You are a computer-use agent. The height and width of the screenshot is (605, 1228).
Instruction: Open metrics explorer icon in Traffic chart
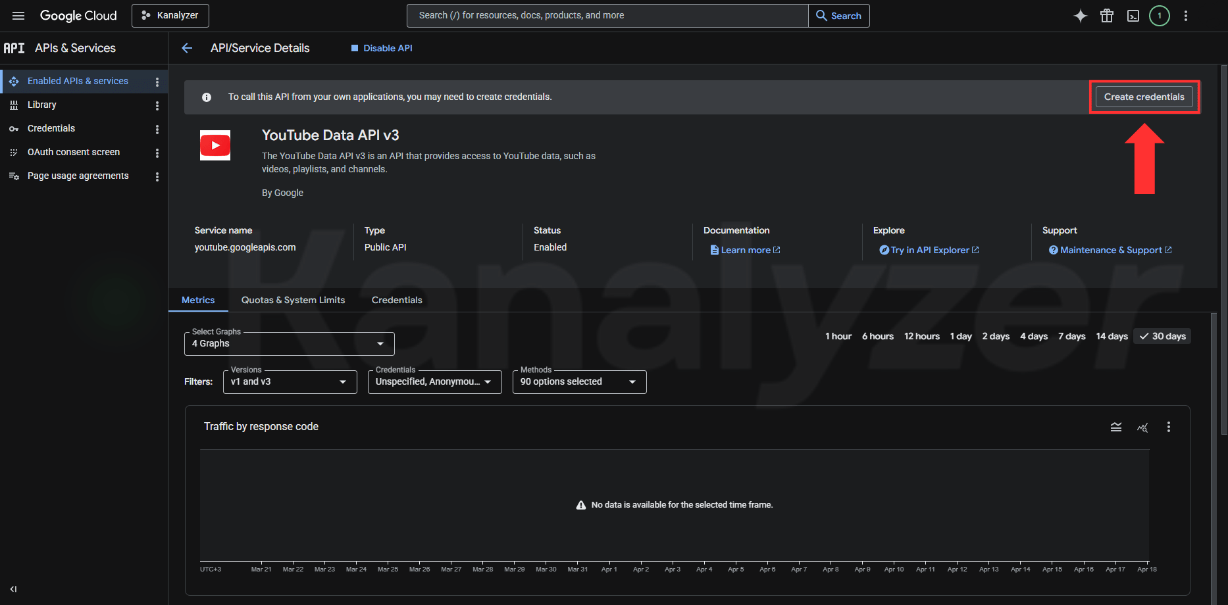[1142, 427]
